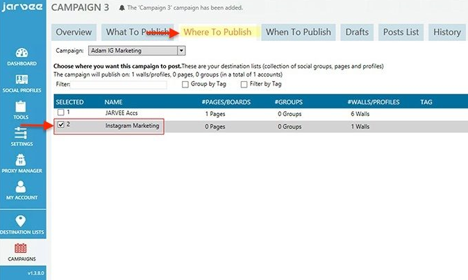
Task: Click the 'Adam IG Marketing' campaign value
Action: (116, 51)
